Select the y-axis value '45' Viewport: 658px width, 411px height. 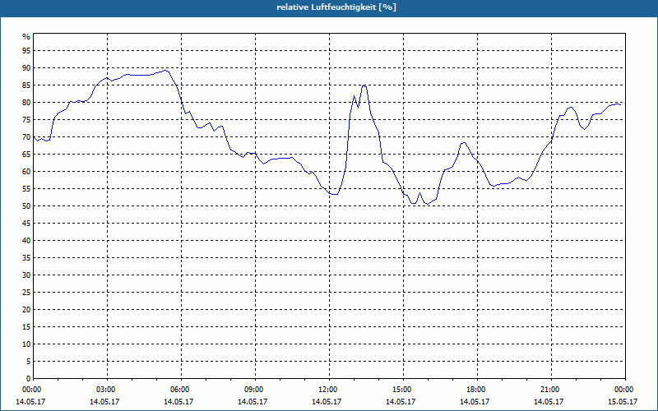26,224
